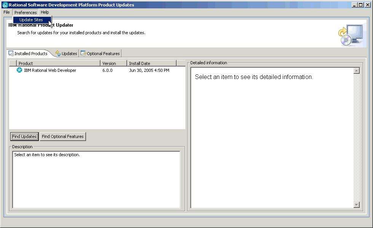Maximize the Product Updates window

pos(361,5)
